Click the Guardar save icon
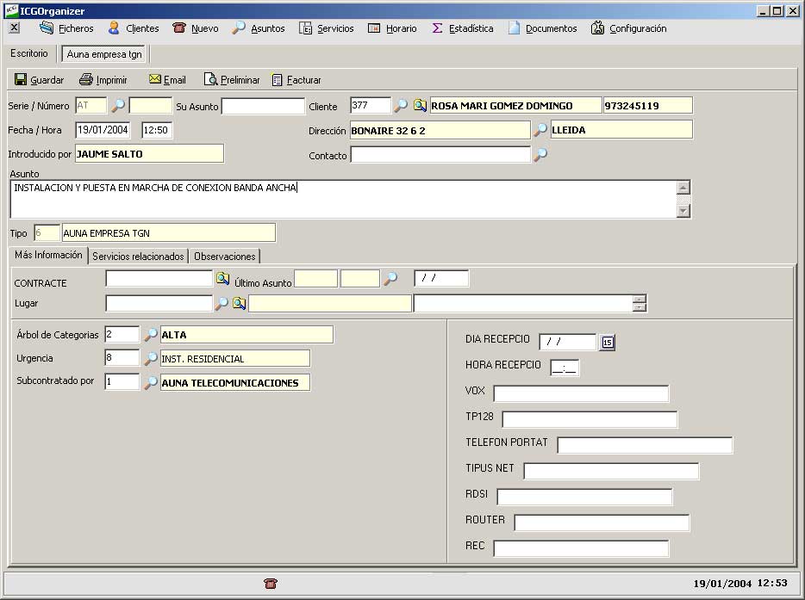Image resolution: width=805 pixels, height=600 pixels. pyautogui.click(x=21, y=80)
